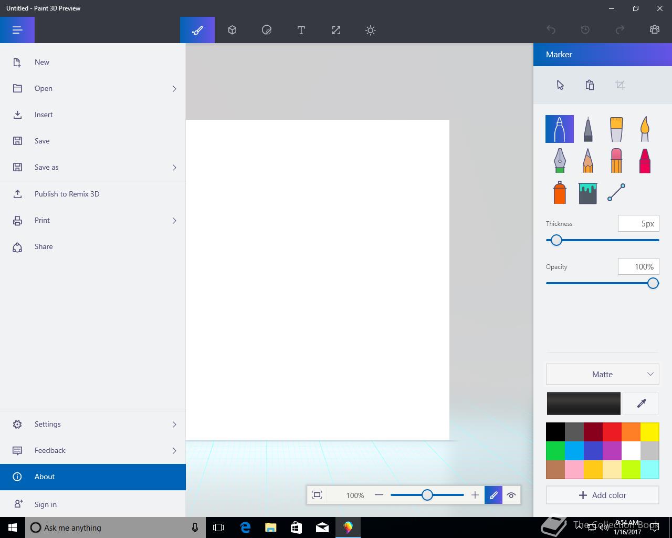Click the Redo arrow
Image resolution: width=672 pixels, height=538 pixels.
pyautogui.click(x=620, y=30)
